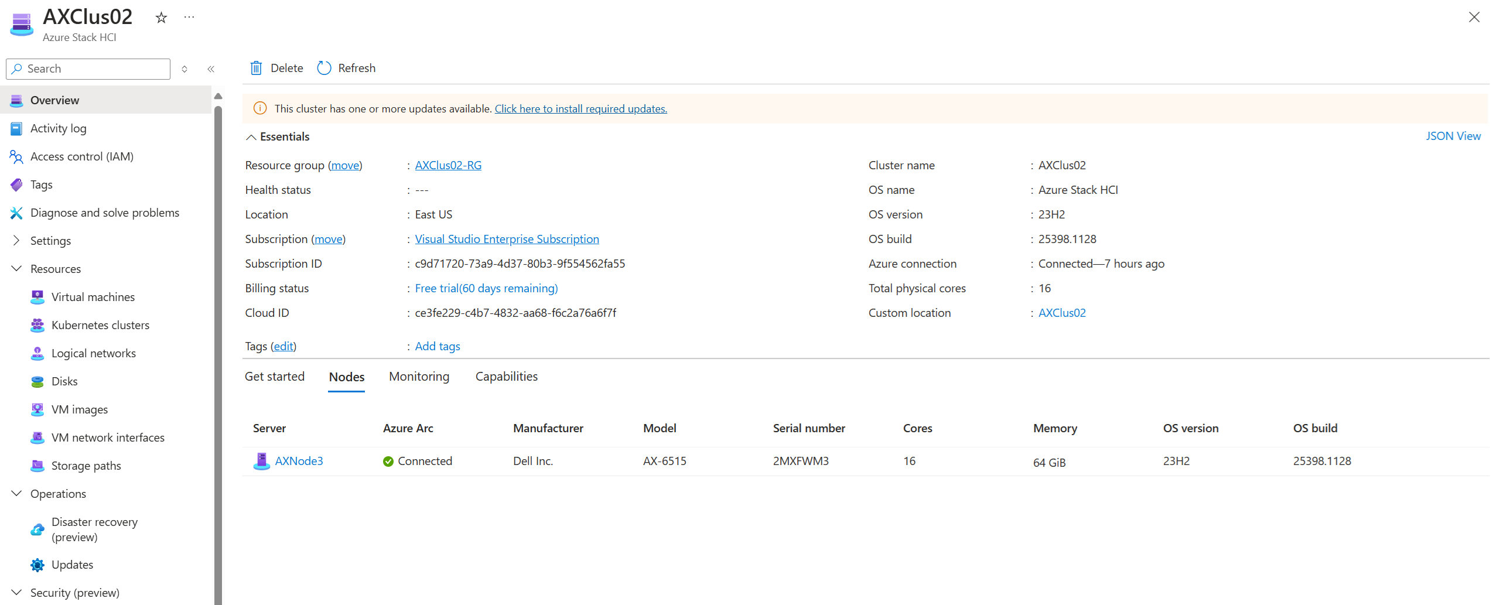
Task: Open Updates in sidebar
Action: pyautogui.click(x=73, y=565)
